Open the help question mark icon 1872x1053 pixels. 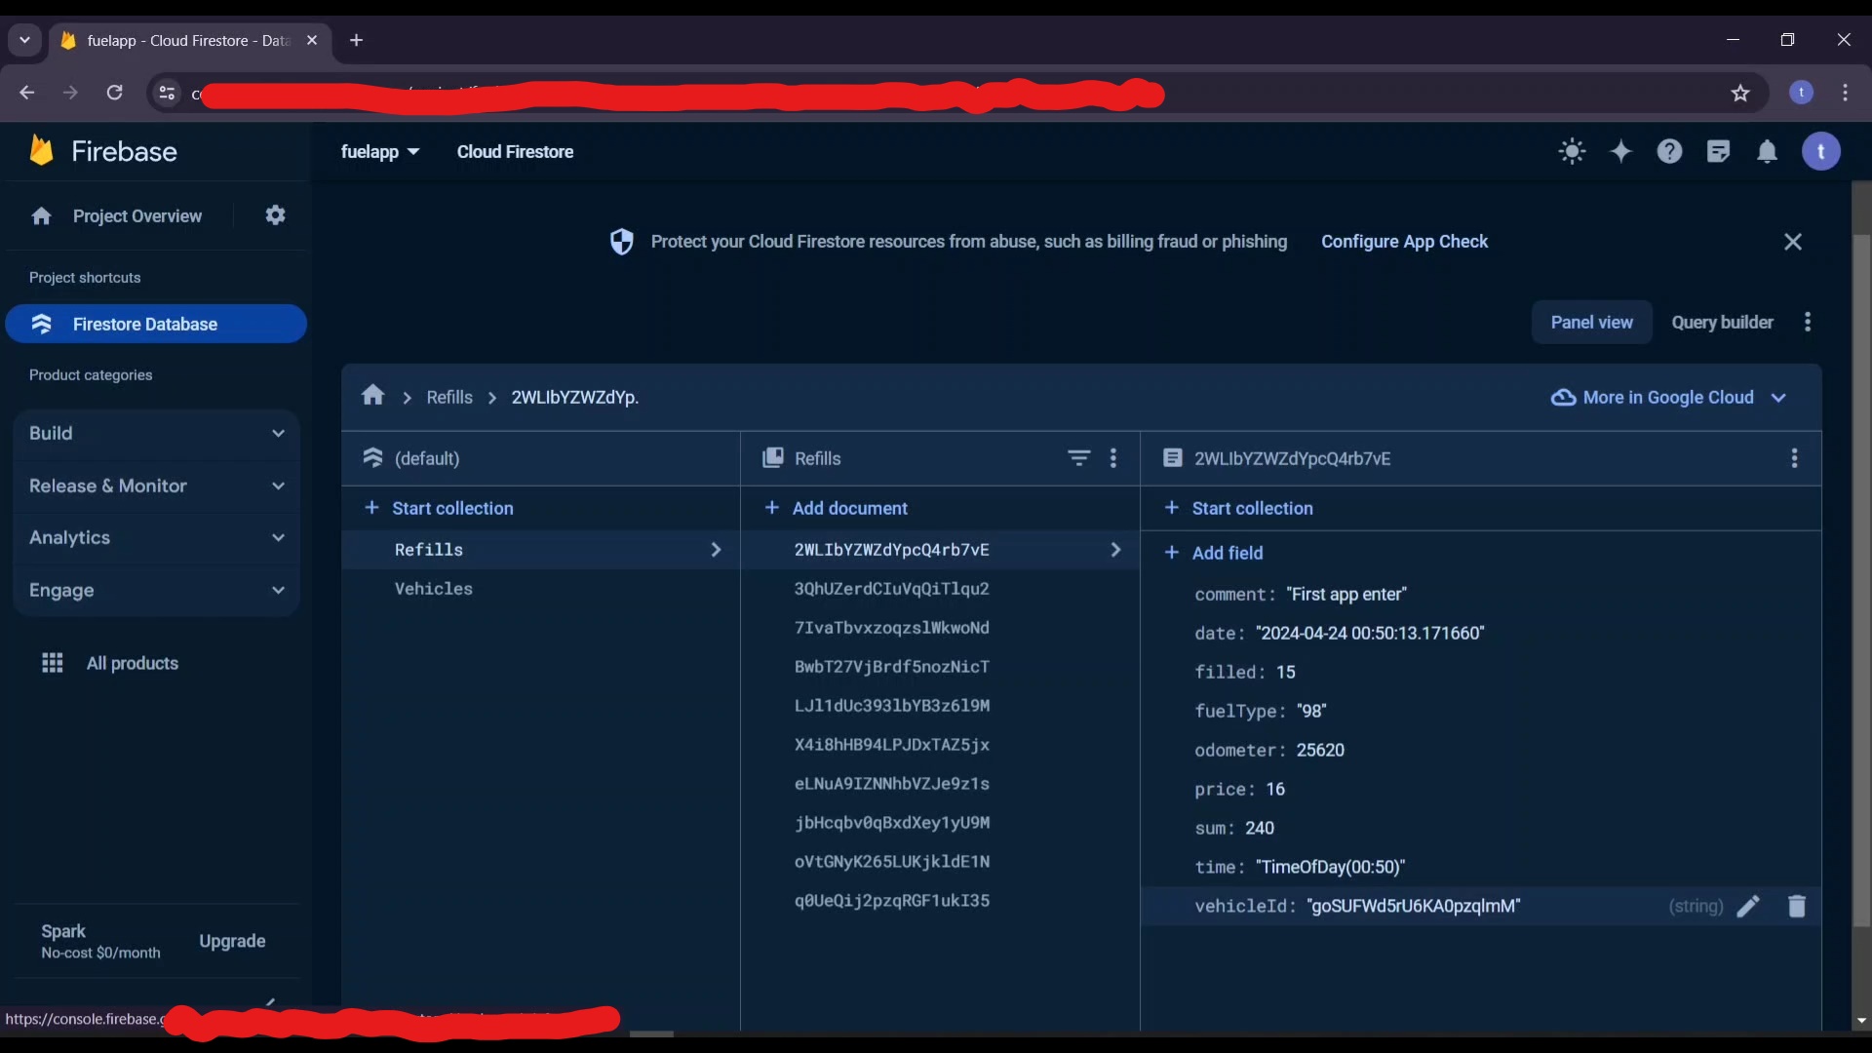tap(1669, 151)
